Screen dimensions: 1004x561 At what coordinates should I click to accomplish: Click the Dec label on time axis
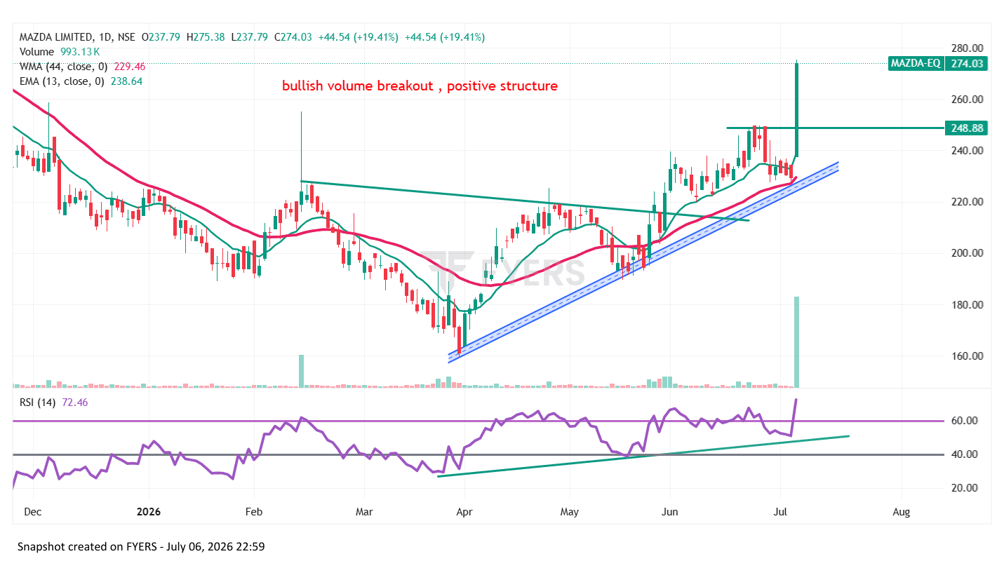click(x=34, y=512)
